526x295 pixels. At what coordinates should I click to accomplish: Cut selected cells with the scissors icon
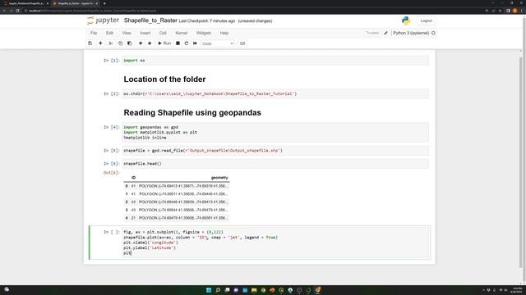(x=111, y=43)
